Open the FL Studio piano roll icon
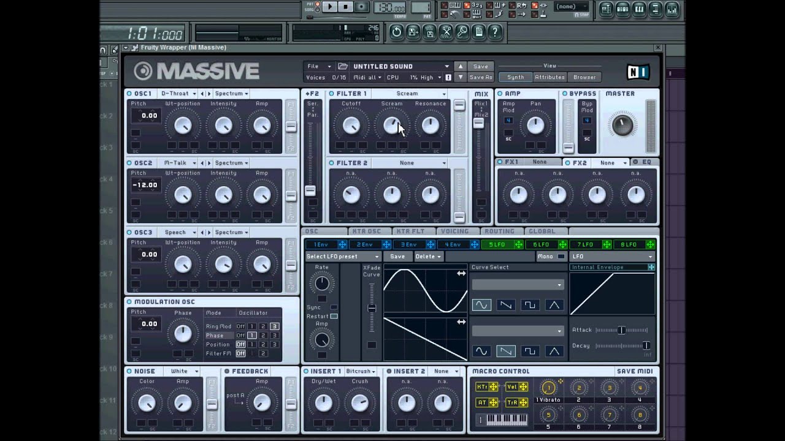Viewport: 785px width, 441px height. pos(640,9)
